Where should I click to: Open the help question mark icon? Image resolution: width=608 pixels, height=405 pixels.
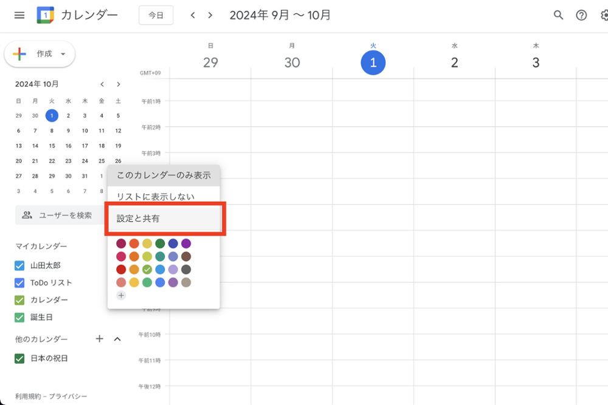[581, 15]
